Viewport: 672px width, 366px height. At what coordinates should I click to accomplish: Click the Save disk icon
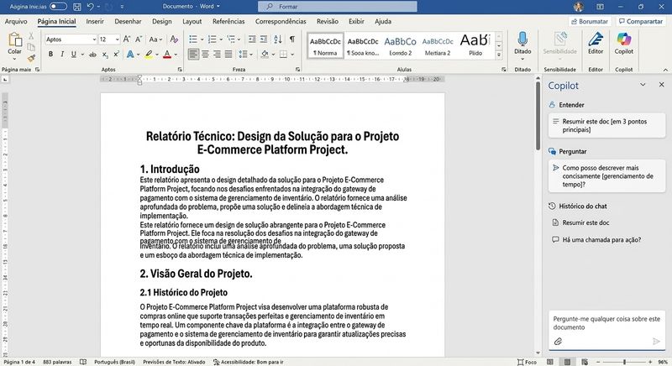[x=77, y=7]
